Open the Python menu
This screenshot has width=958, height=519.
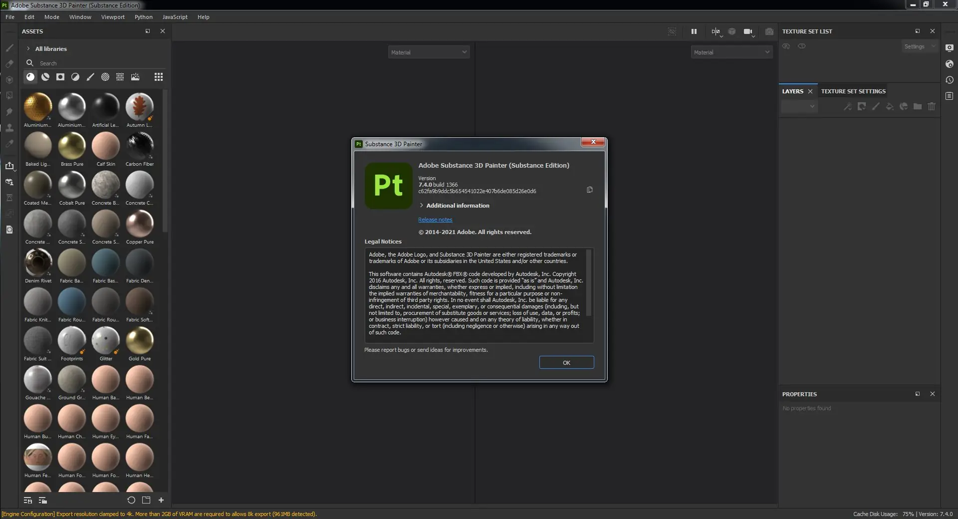coord(144,17)
